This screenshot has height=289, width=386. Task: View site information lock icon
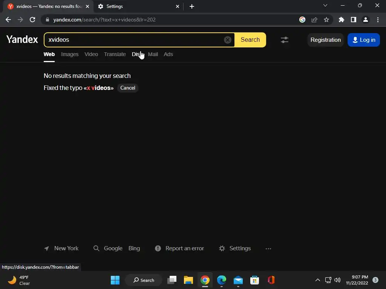(47, 20)
